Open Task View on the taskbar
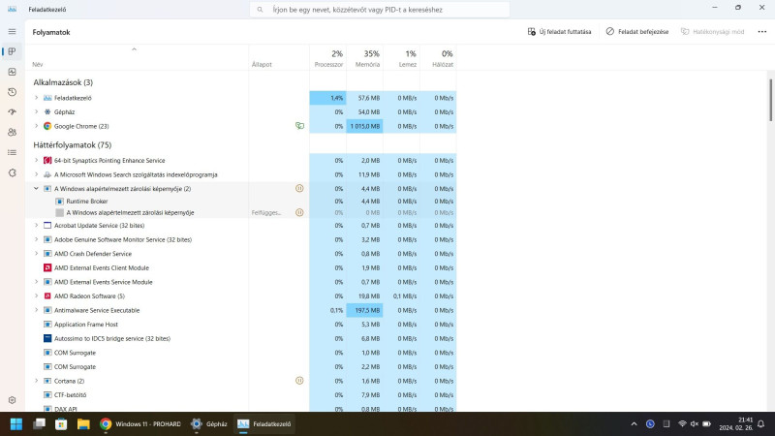 point(39,424)
